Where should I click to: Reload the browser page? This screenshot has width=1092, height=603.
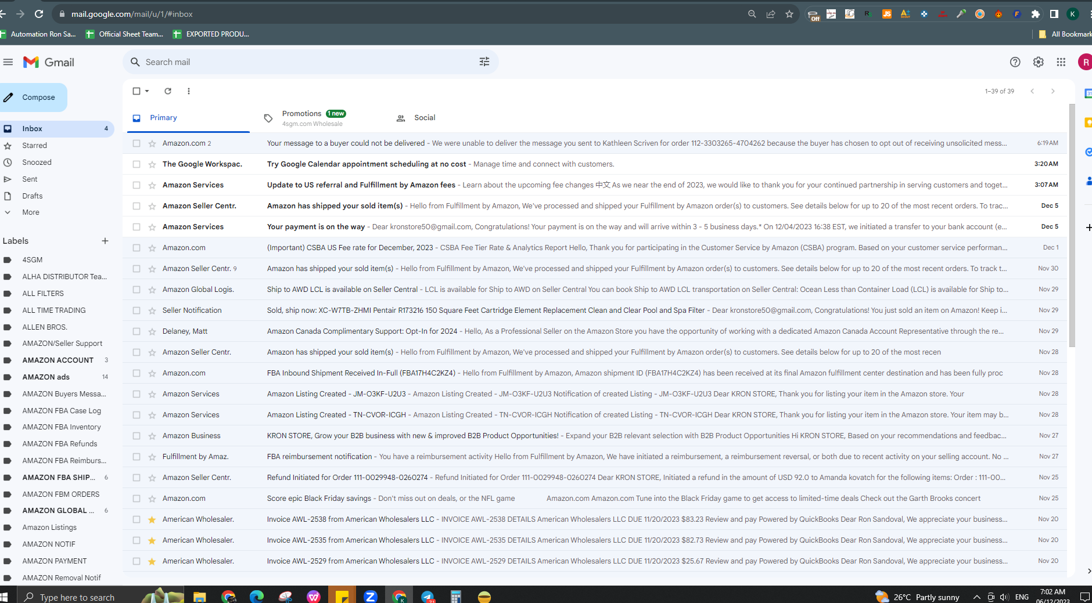coord(39,14)
